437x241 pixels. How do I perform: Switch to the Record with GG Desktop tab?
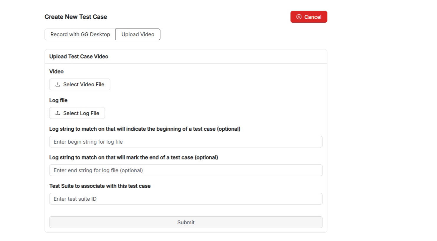tap(80, 34)
